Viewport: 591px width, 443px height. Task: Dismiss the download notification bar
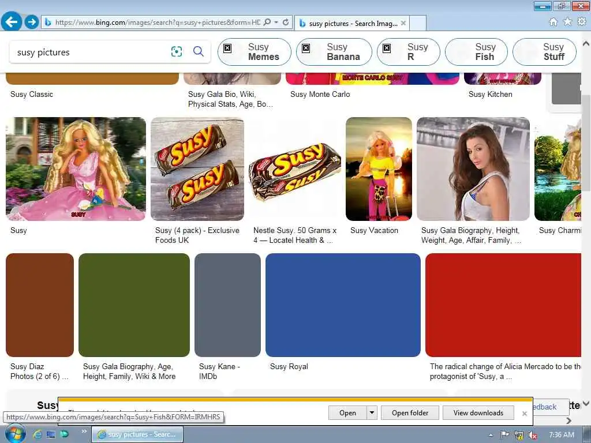tap(524, 414)
